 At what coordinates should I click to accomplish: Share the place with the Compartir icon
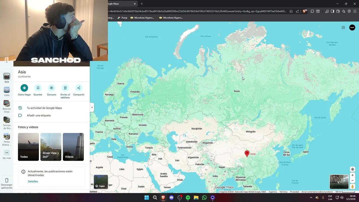[x=79, y=88]
